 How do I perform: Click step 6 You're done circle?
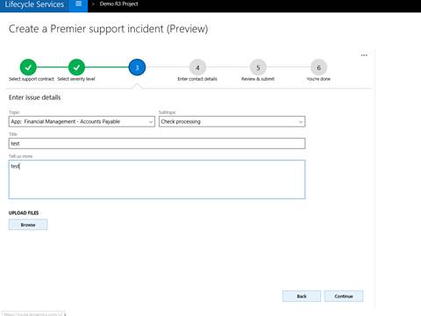(x=318, y=68)
